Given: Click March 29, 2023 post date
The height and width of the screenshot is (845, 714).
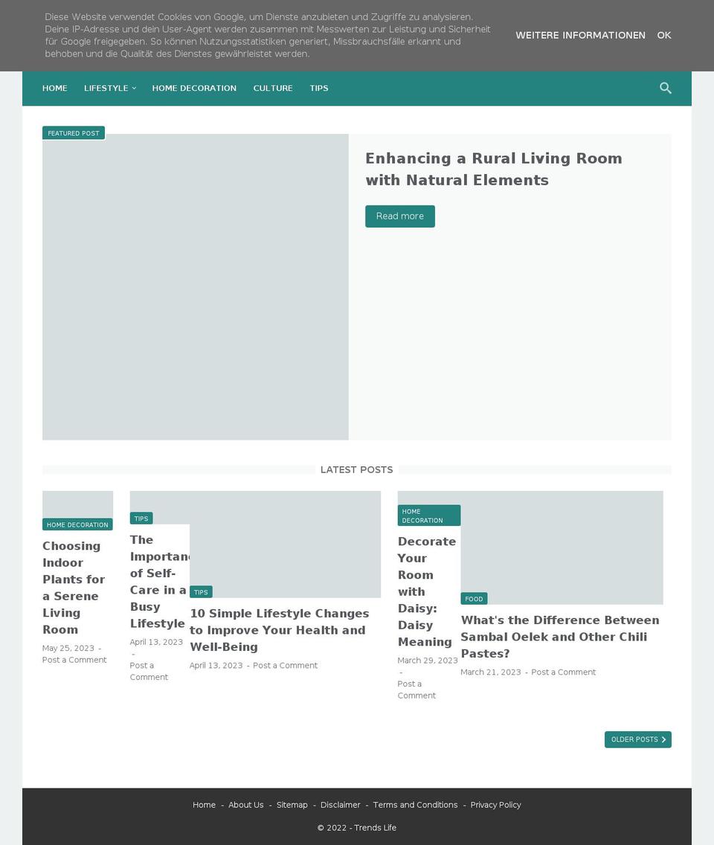Looking at the screenshot, I should [x=428, y=661].
